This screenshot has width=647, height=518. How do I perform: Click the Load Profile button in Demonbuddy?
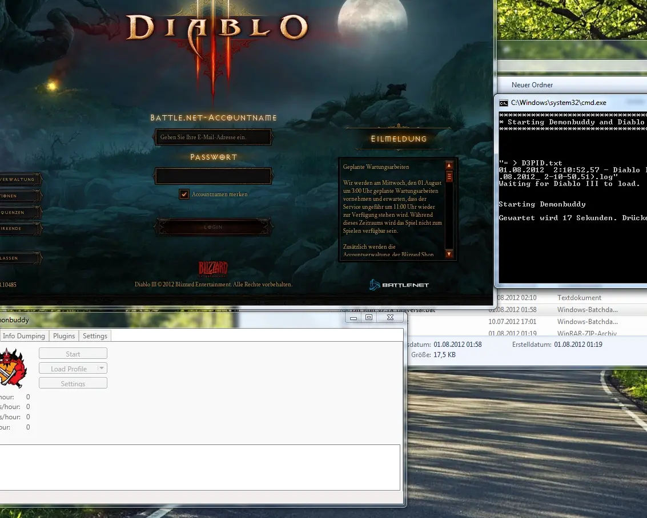pos(69,369)
